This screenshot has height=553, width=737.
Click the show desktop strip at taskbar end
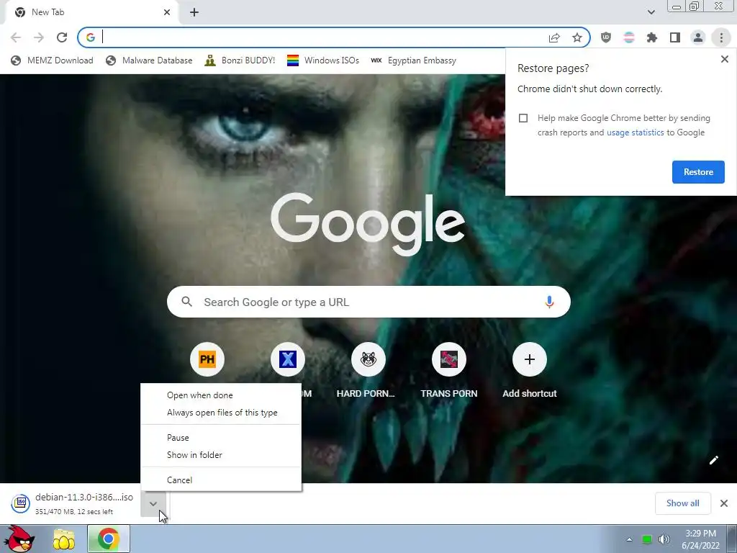(732, 539)
